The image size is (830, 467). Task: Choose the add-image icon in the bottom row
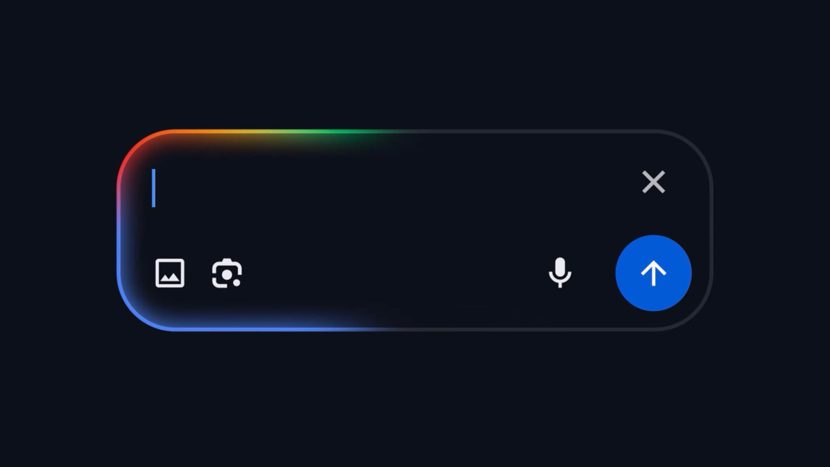[170, 273]
